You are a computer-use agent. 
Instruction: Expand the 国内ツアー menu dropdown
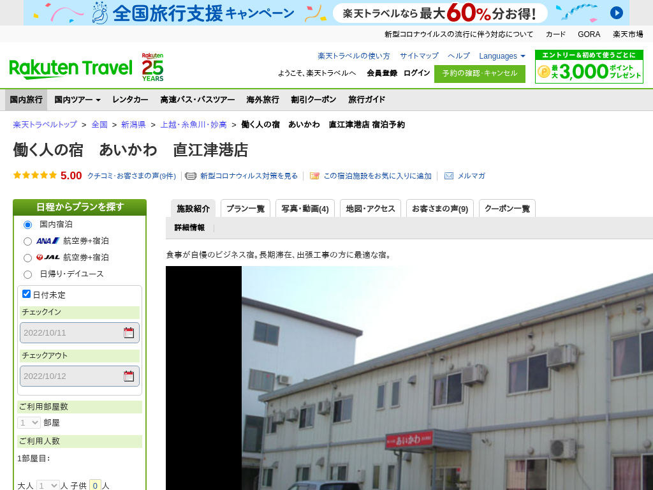77,100
